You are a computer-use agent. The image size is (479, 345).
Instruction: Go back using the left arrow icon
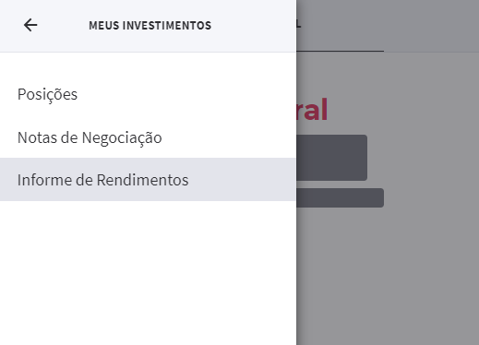pos(30,25)
